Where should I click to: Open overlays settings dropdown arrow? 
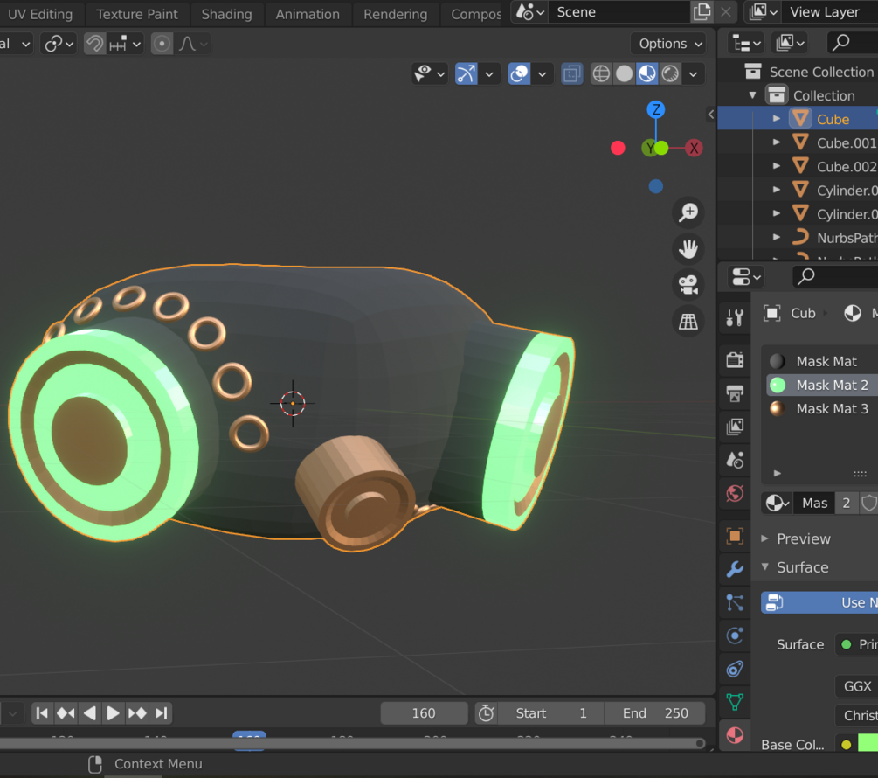tap(542, 74)
